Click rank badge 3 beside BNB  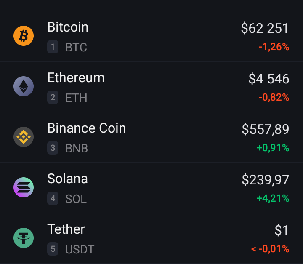point(53,148)
